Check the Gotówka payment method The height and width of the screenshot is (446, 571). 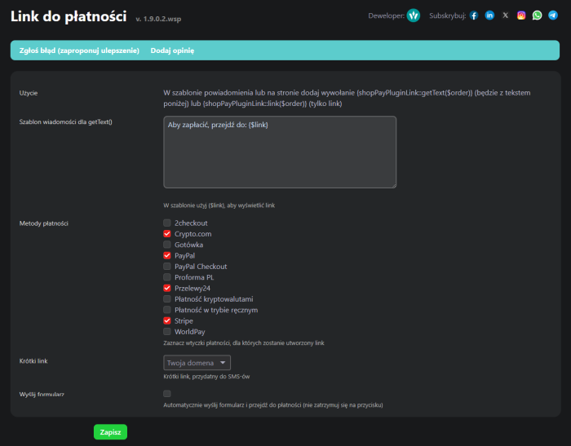(167, 245)
